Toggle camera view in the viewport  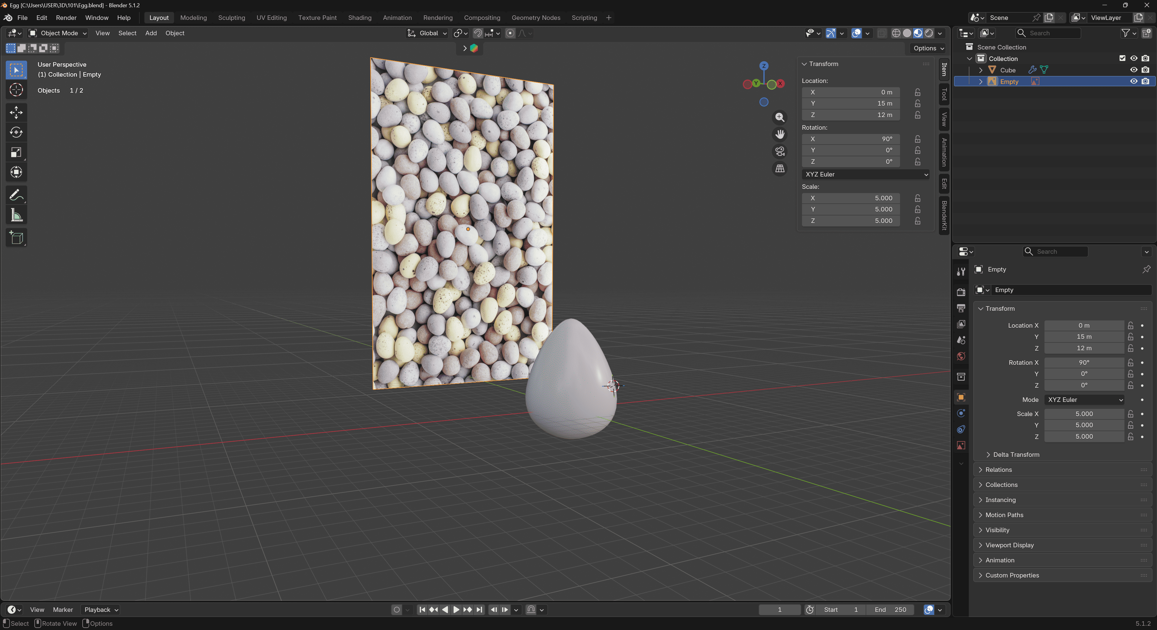[780, 151]
